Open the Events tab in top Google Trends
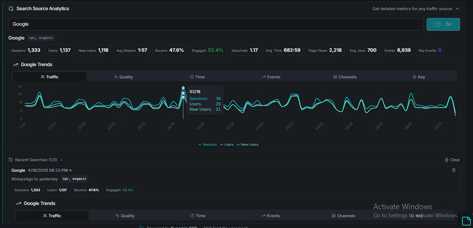 coord(271,77)
